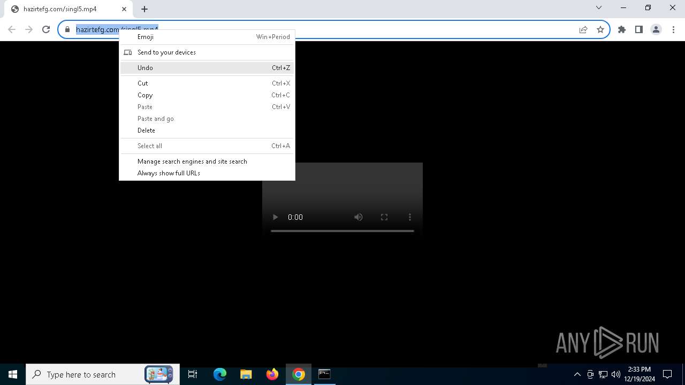Click the video progress bar

(342, 231)
